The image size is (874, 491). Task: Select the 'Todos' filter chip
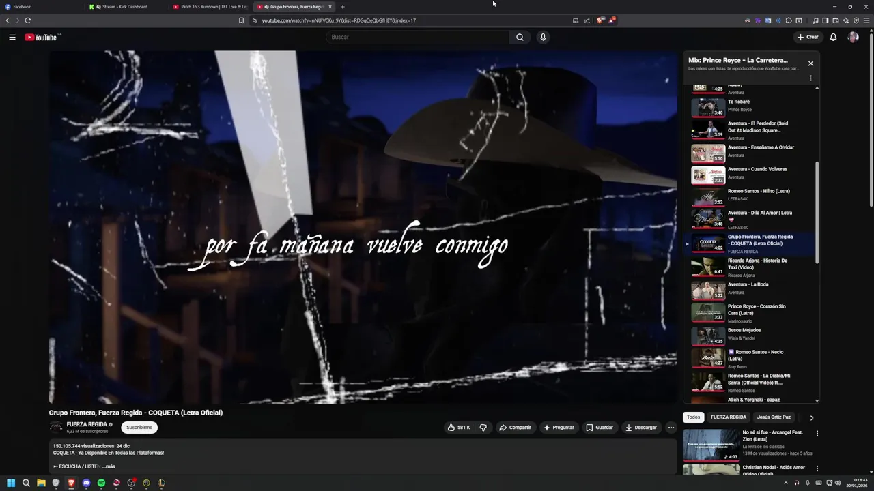click(x=693, y=417)
